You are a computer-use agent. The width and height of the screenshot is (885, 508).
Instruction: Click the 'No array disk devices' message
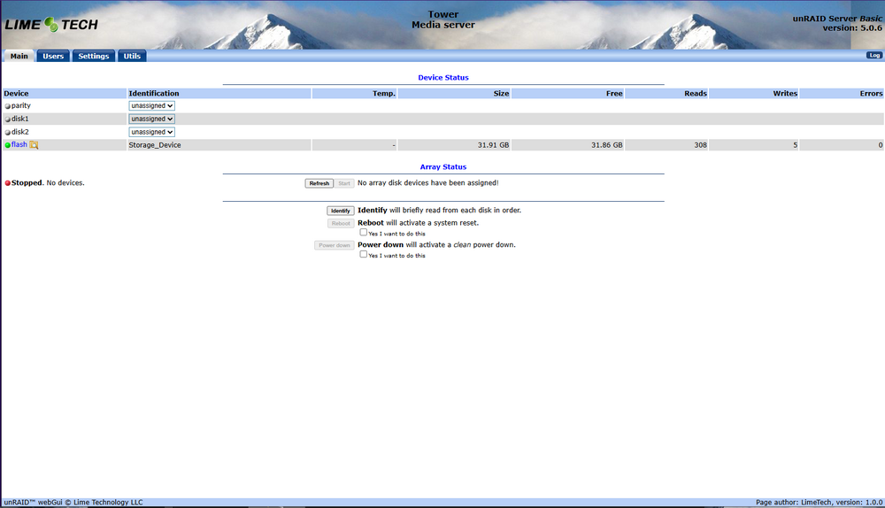(x=427, y=183)
